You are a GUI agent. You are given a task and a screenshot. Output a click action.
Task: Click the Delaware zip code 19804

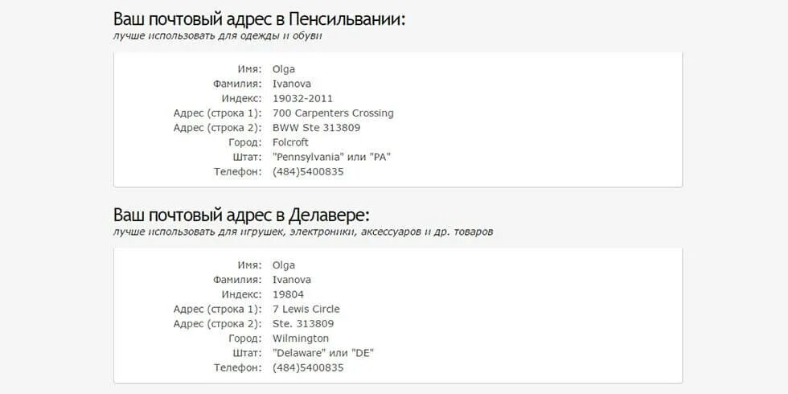click(288, 294)
